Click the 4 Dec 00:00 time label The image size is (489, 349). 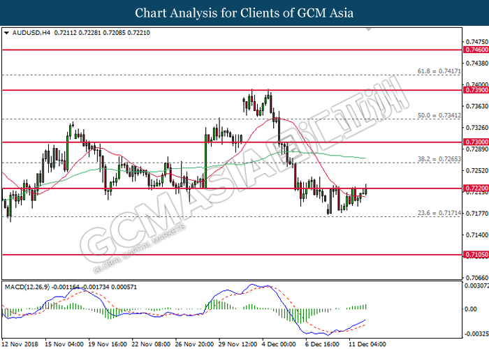(x=279, y=344)
